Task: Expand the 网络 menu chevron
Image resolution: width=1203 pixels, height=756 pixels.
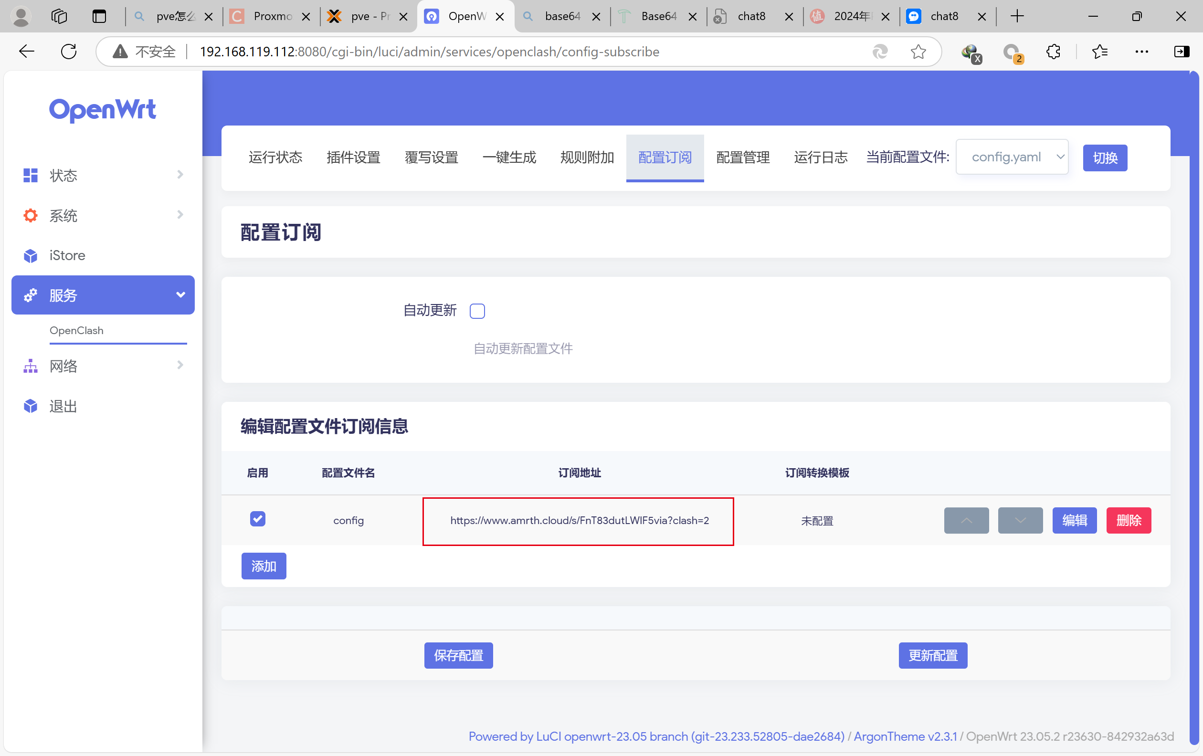Action: [180, 365]
